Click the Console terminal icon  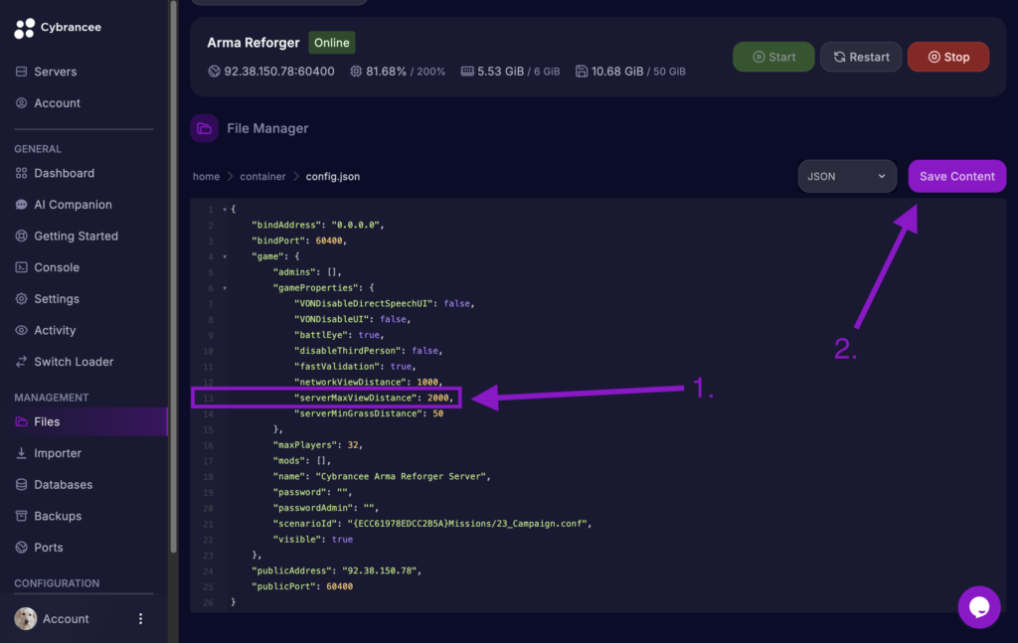coord(22,267)
